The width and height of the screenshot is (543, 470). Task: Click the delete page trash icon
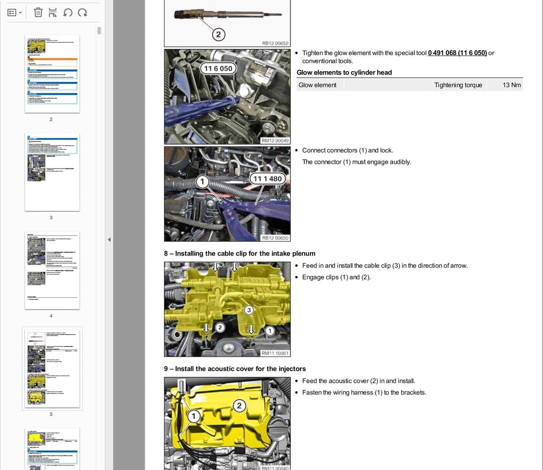tap(38, 13)
